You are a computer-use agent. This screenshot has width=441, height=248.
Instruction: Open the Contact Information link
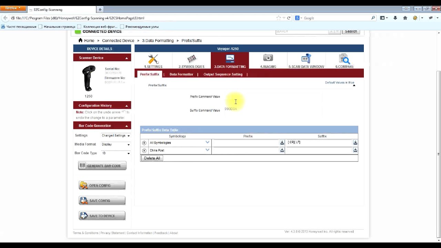(139, 233)
